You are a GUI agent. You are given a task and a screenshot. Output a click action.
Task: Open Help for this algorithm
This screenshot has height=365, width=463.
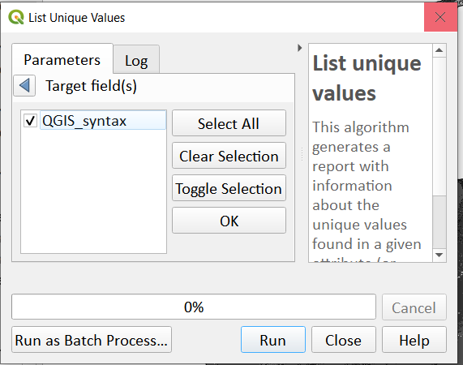coord(414,340)
